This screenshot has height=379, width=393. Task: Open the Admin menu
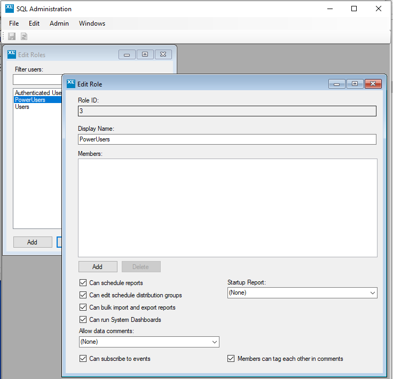(x=59, y=23)
